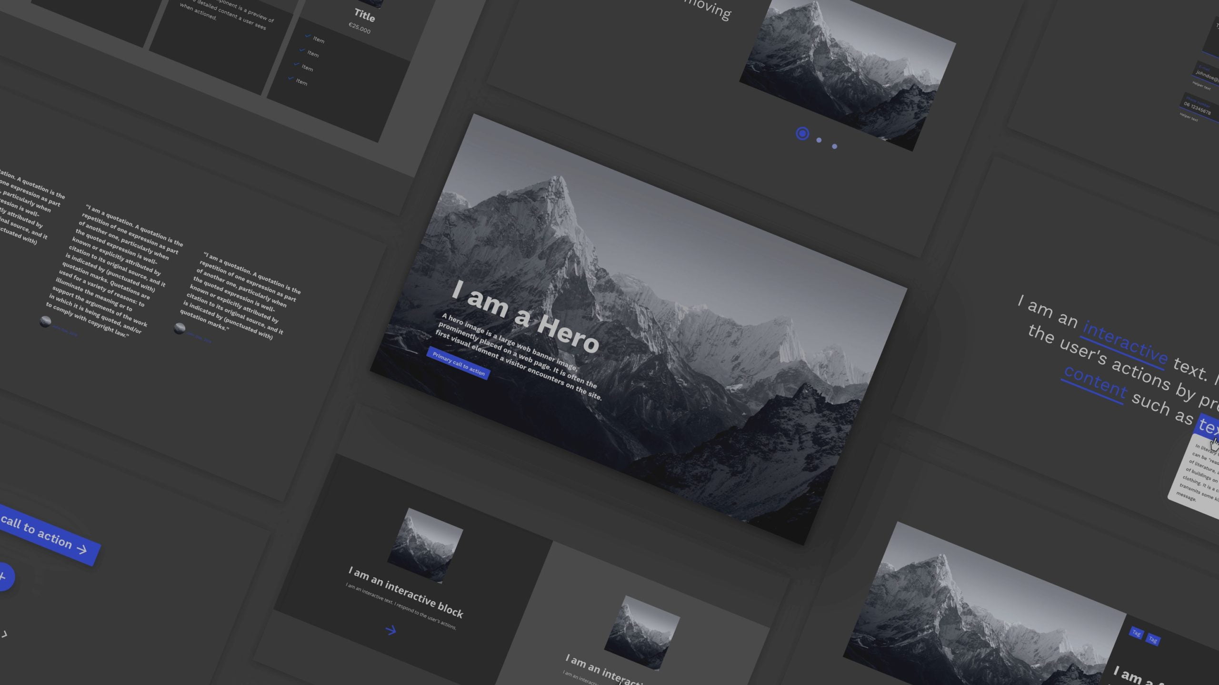Tap the round blue plus floating button
The image size is (1219, 685).
[x=5, y=577]
